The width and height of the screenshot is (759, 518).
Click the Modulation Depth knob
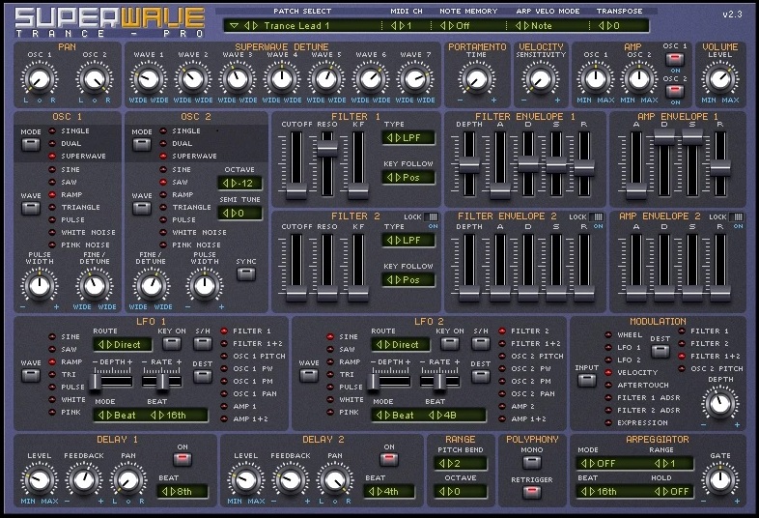coord(720,403)
